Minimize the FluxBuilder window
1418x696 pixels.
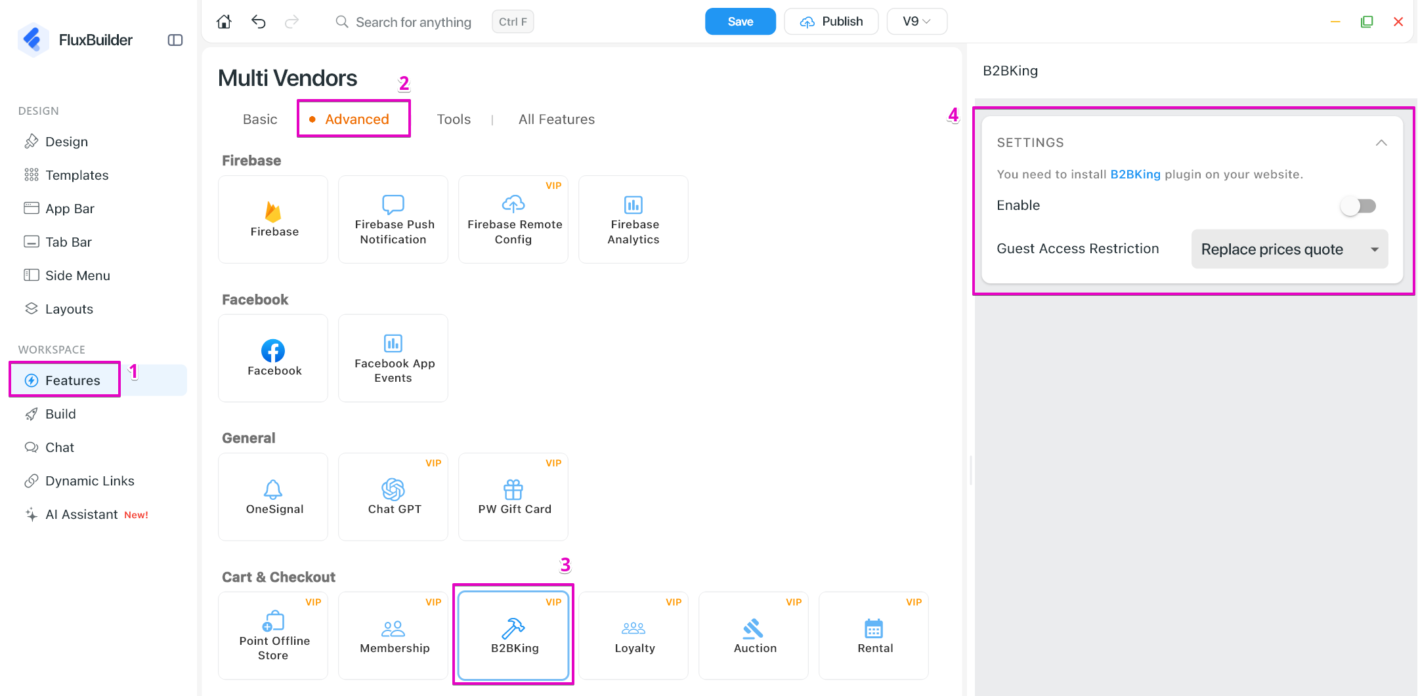1335,22
